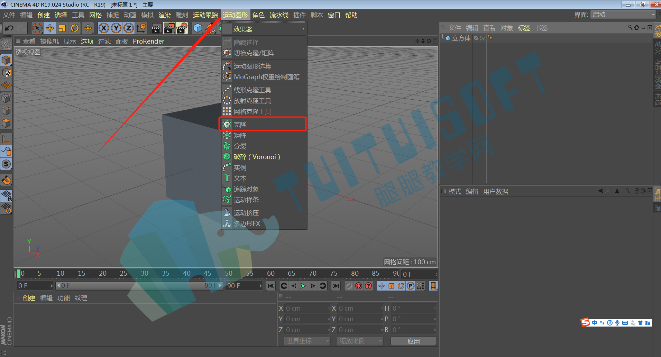Viewport: 661px width, 357px height.
Task: Play the animation forward
Action: click(303, 286)
